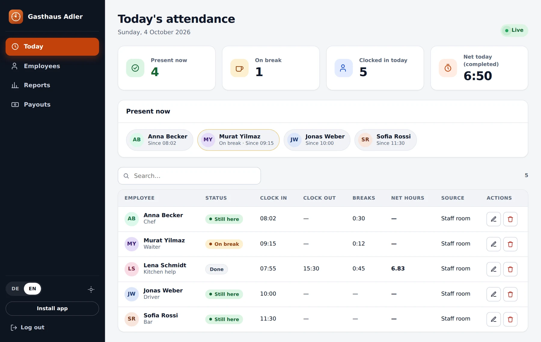Screen dimensions: 541x342
Task: Delete Lena Schmidt's attendance entry
Action: (x=510, y=269)
